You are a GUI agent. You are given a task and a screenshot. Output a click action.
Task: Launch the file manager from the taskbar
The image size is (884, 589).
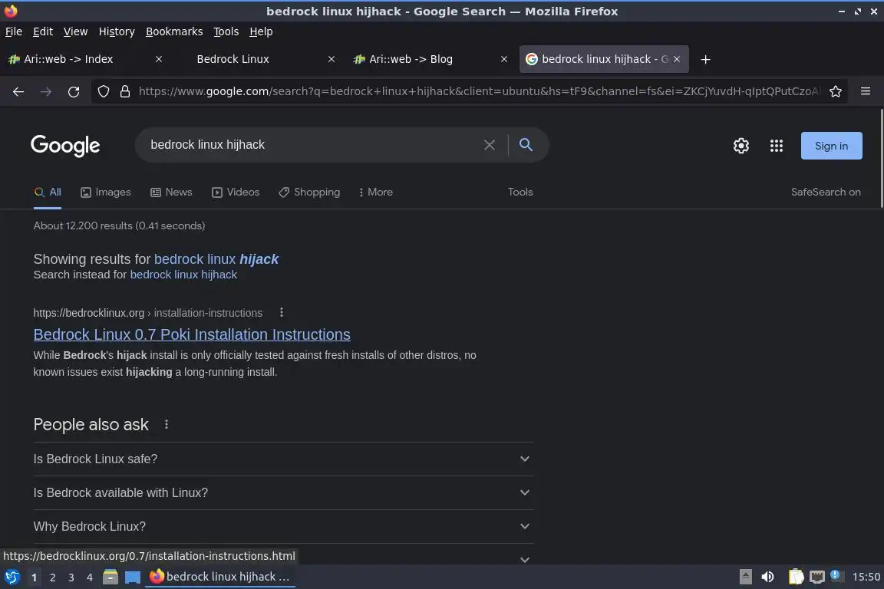point(110,577)
